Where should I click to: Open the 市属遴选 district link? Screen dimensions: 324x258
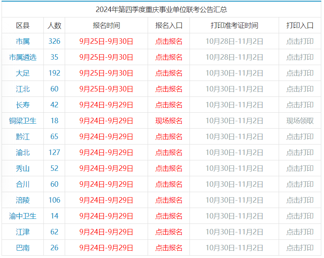point(22,57)
